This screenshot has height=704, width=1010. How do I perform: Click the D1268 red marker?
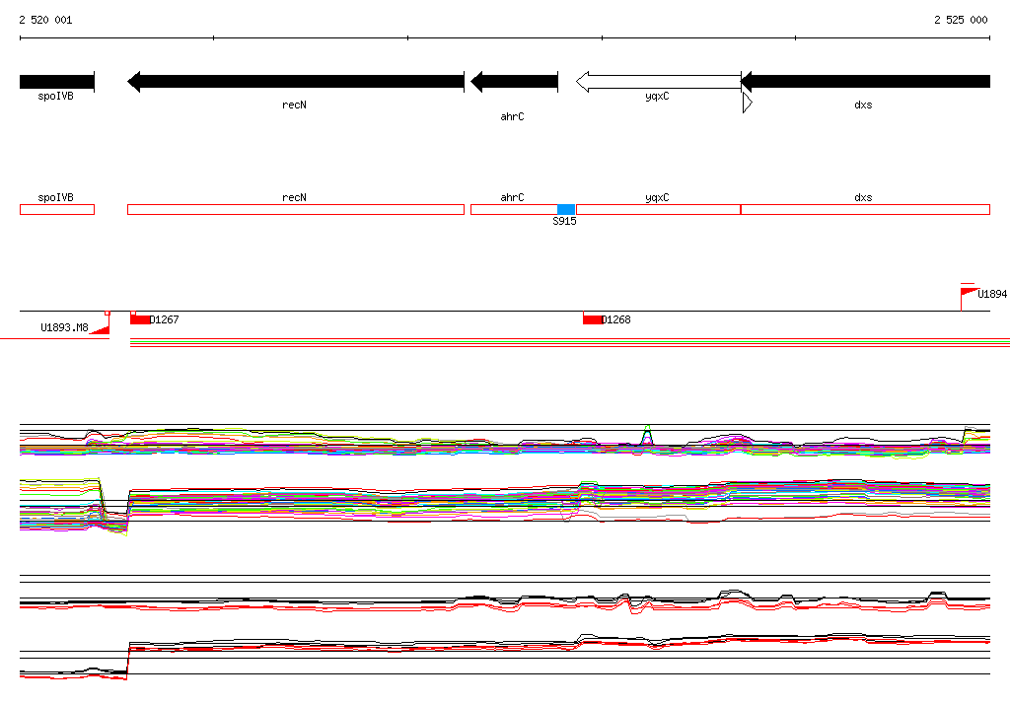(593, 318)
